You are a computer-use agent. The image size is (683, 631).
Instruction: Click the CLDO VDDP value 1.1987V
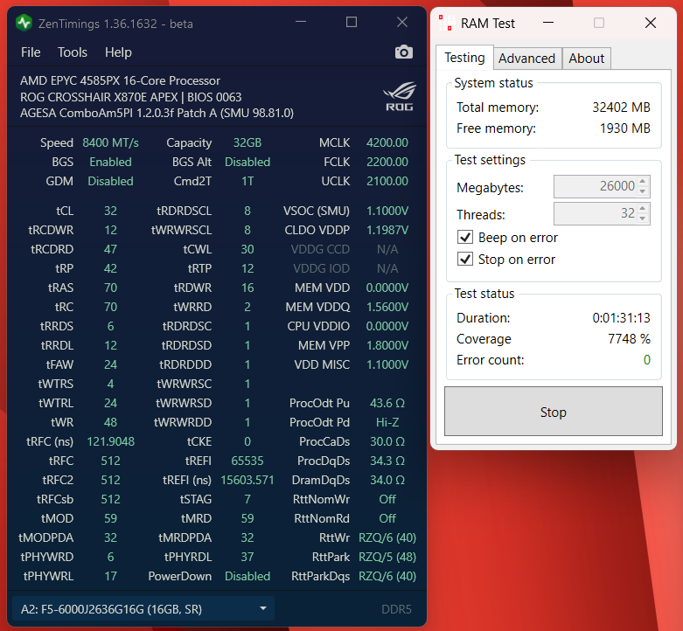387,230
